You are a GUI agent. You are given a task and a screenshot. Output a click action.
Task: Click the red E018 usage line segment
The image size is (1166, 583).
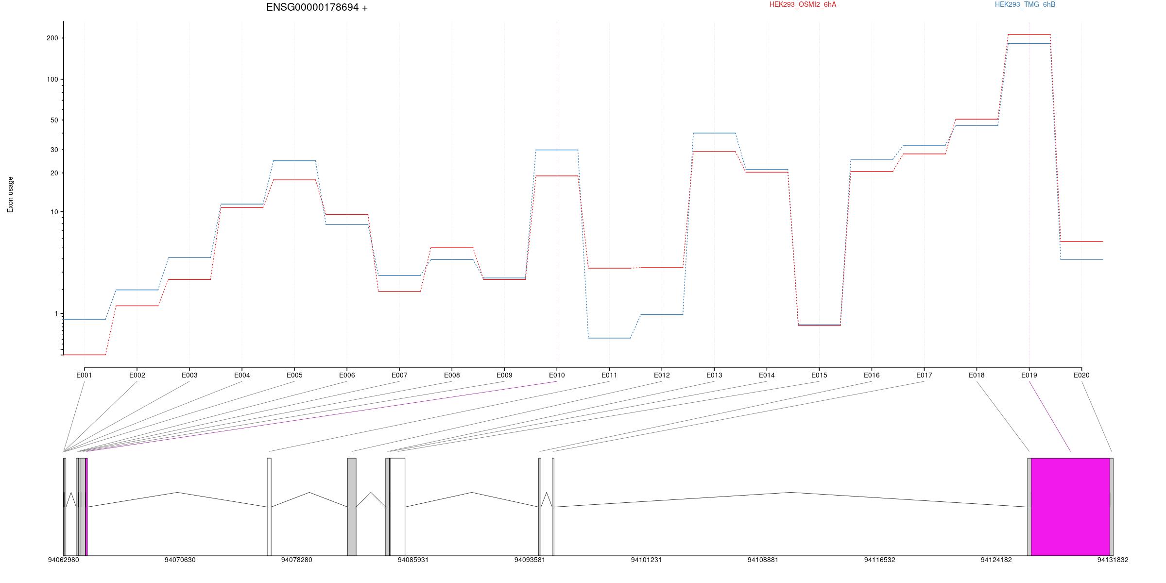pyautogui.click(x=977, y=119)
